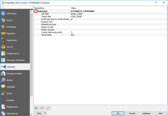The width and height of the screenshot is (168, 116).
Task: Toggle Cache join layer in virtual memory checkmark
Action: tap(72, 19)
